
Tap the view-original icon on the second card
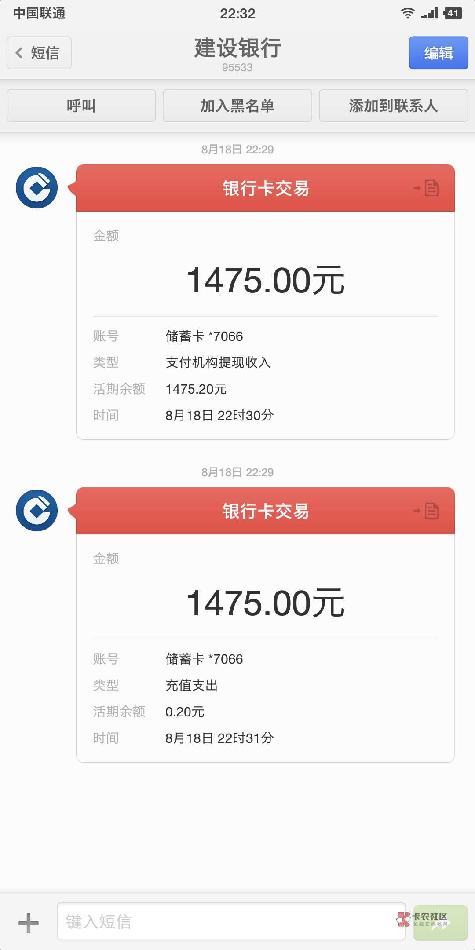(x=427, y=511)
